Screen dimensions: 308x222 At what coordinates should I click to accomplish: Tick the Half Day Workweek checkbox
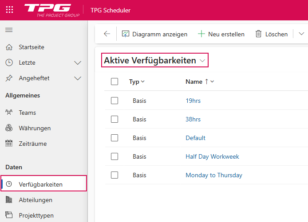coord(115,156)
